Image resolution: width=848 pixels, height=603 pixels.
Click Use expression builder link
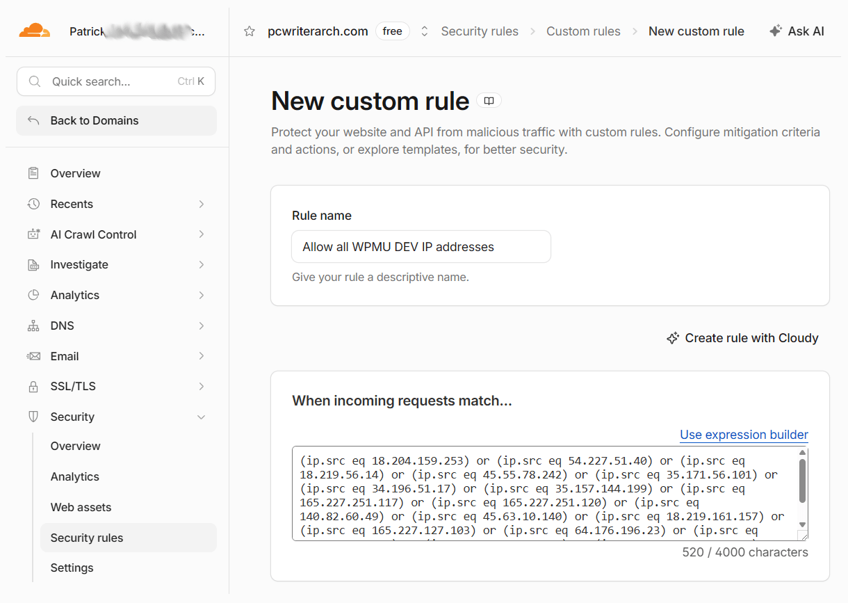(x=744, y=435)
